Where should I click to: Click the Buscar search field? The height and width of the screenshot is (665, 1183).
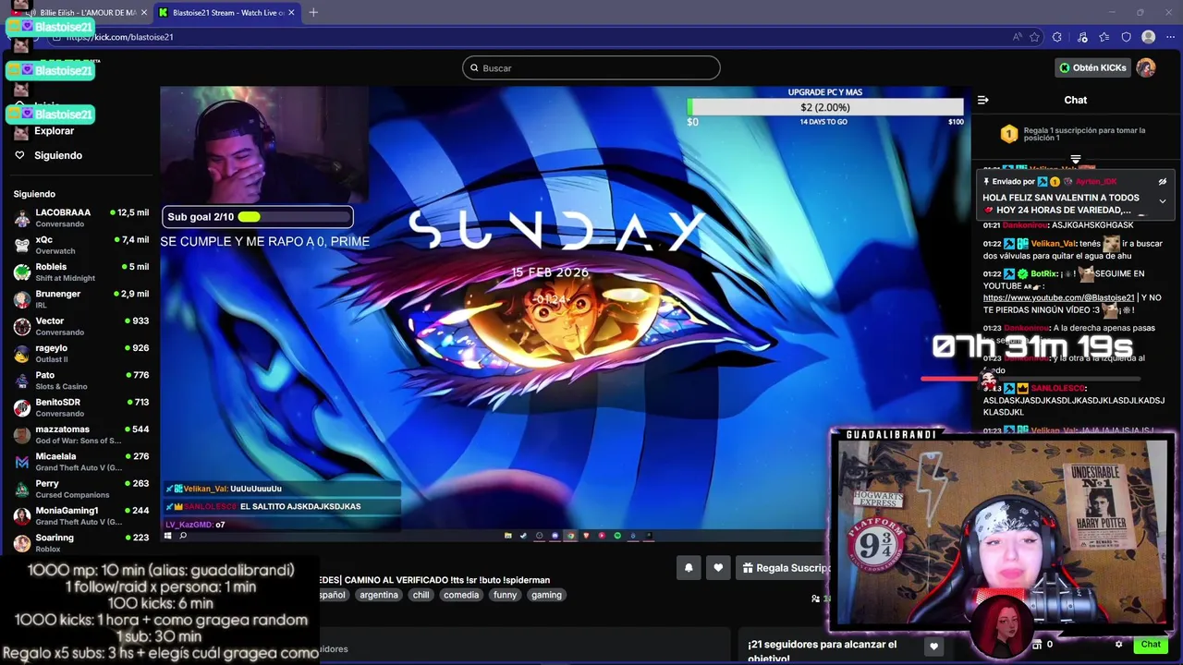pos(591,67)
